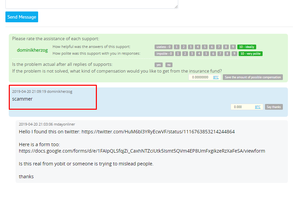This screenshot has width=294, height=212.
Task: Answer no to problem still actual
Action: pyautogui.click(x=169, y=65)
